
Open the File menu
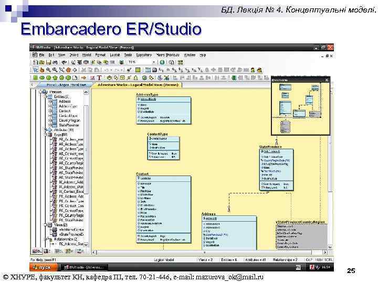pos(41,55)
